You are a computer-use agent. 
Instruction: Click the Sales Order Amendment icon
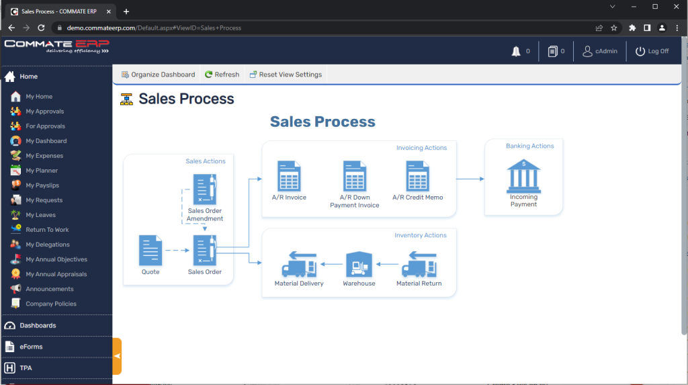(x=205, y=189)
